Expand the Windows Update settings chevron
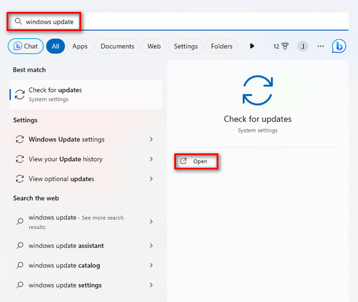Screen dimensions: 358x302 151,140
